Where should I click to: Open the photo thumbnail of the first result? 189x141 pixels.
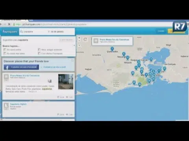click(66, 81)
